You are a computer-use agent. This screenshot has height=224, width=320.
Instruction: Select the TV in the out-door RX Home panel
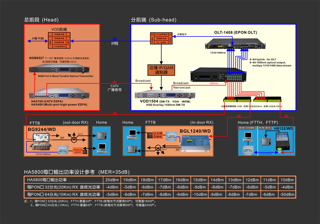[101, 135]
